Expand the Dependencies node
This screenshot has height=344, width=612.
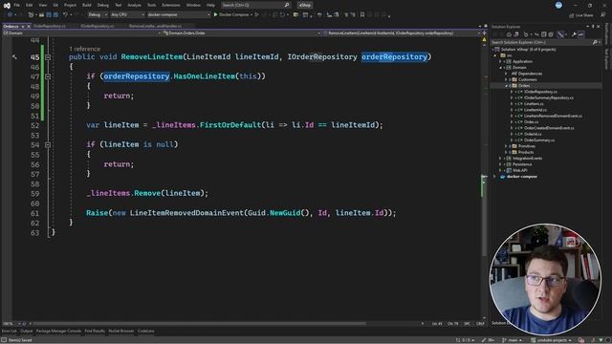click(x=506, y=74)
